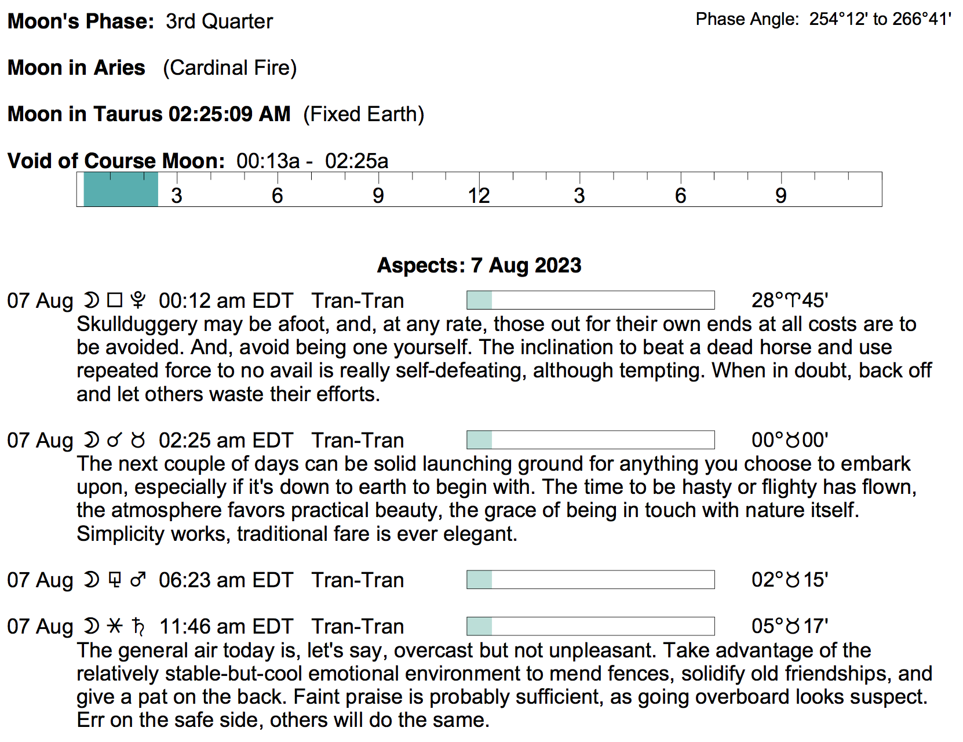Click the progress bar for the 00:12 am aspect
The height and width of the screenshot is (742, 963).
590,300
